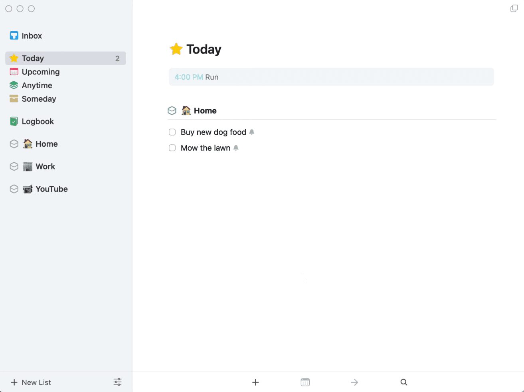Click the bell reminder on dog food task
The height and width of the screenshot is (392, 524).
252,132
